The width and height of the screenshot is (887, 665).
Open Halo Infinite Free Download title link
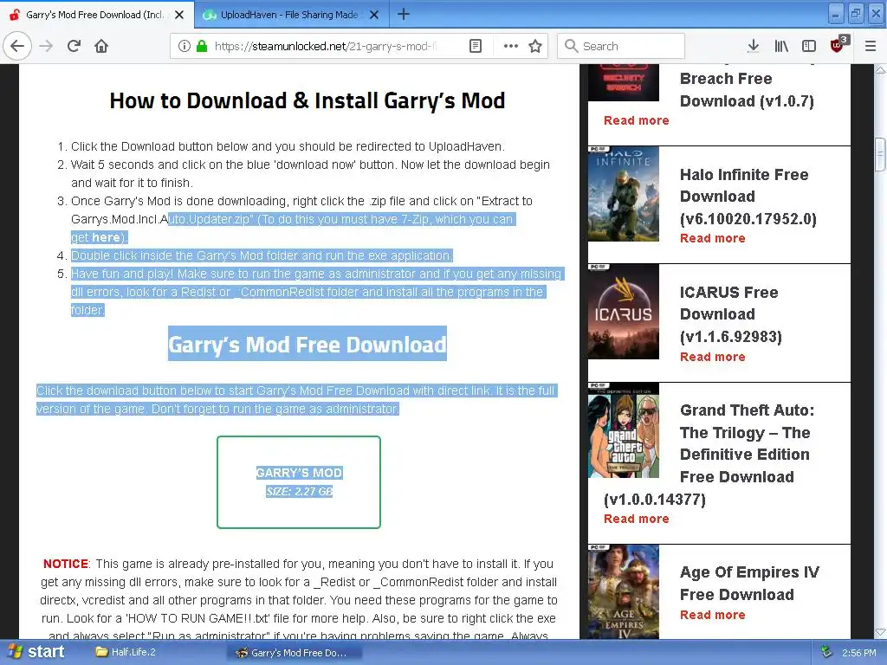pyautogui.click(x=748, y=197)
